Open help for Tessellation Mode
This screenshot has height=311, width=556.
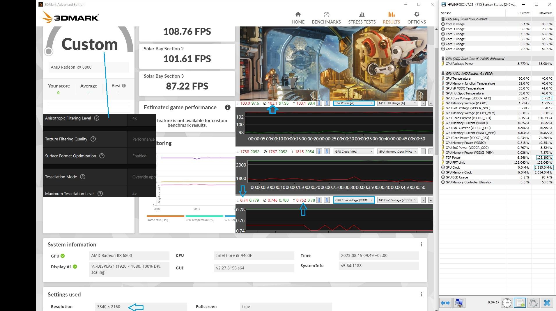(x=83, y=177)
